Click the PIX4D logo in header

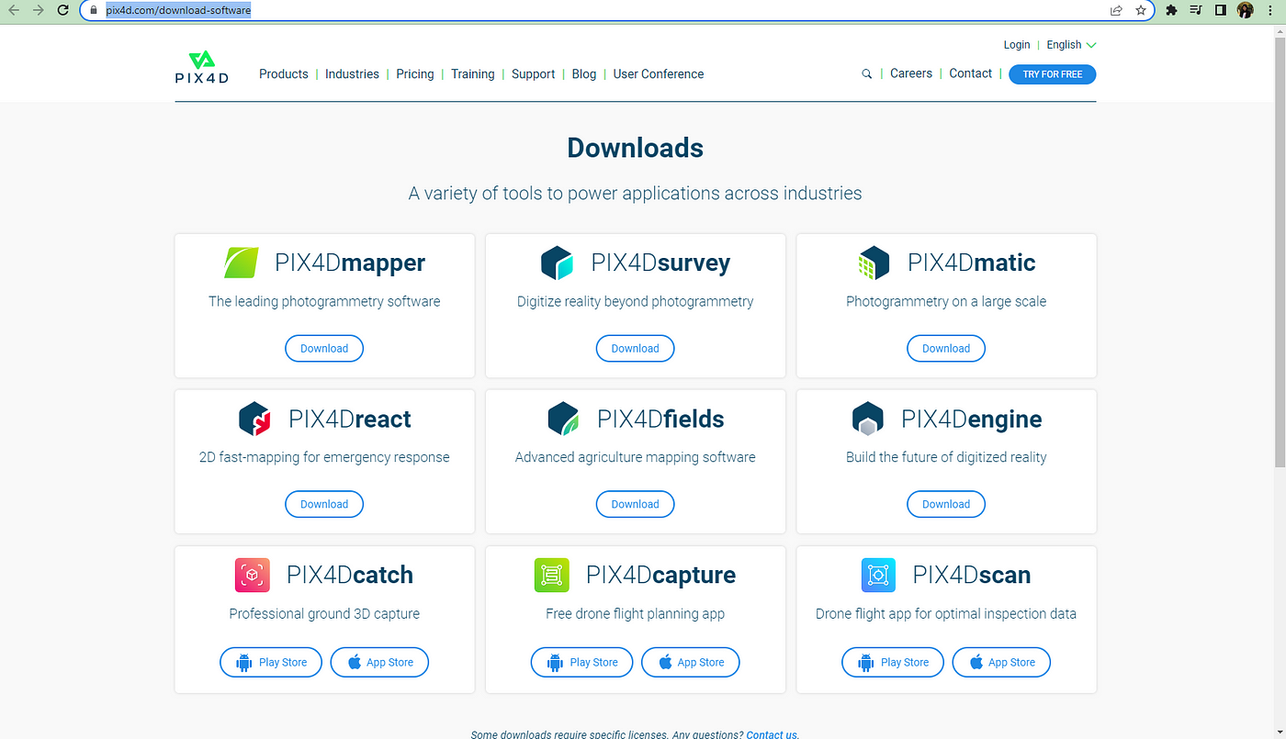point(201,68)
